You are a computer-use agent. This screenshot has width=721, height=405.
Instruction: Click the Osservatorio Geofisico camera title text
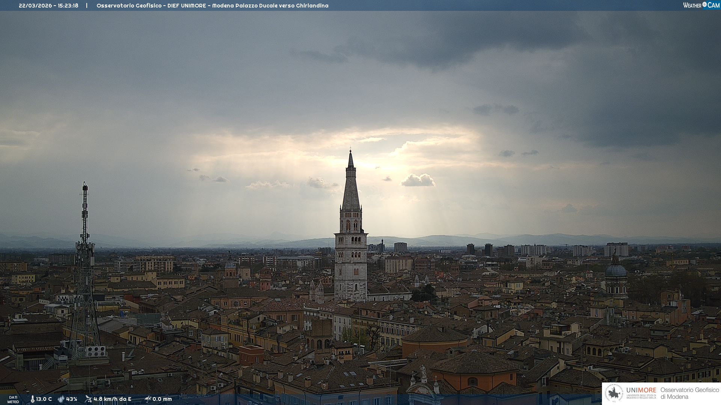click(212, 6)
